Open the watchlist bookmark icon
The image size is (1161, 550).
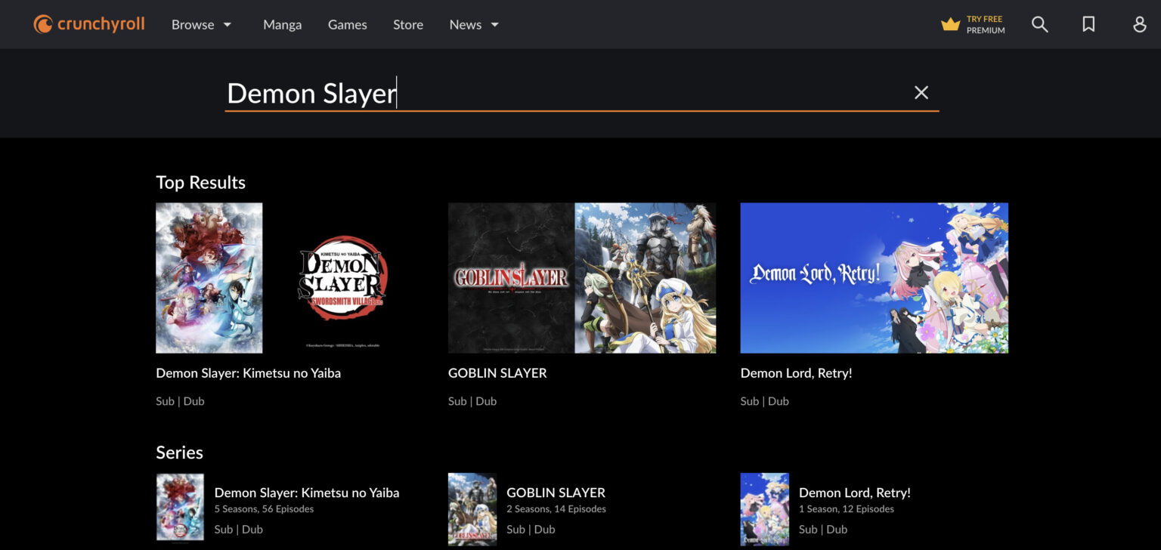pyautogui.click(x=1088, y=24)
